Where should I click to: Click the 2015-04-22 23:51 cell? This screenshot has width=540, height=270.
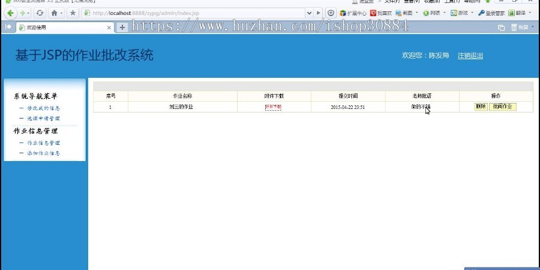[348, 107]
